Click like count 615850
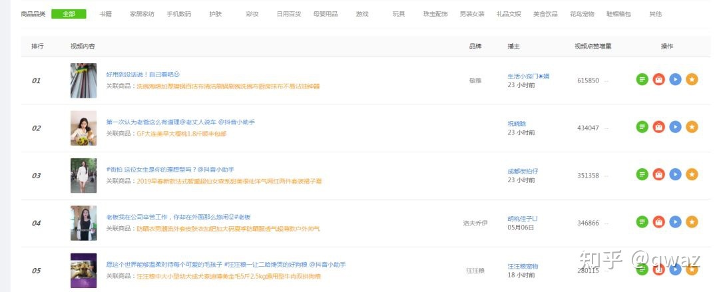 point(588,80)
